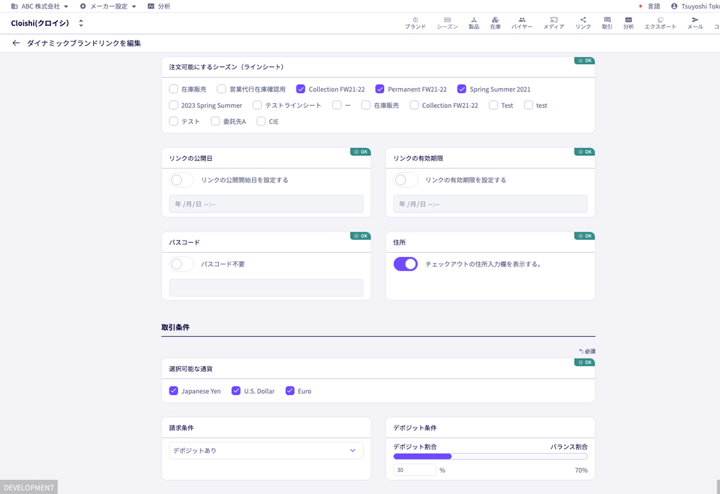Uncheck Collection FW21-22 season checkbox

(301, 89)
